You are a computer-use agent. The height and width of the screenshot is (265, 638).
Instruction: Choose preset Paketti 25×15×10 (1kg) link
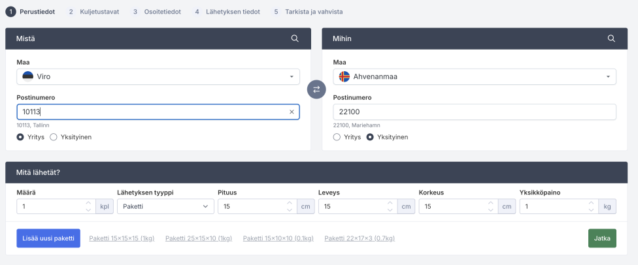(198, 238)
